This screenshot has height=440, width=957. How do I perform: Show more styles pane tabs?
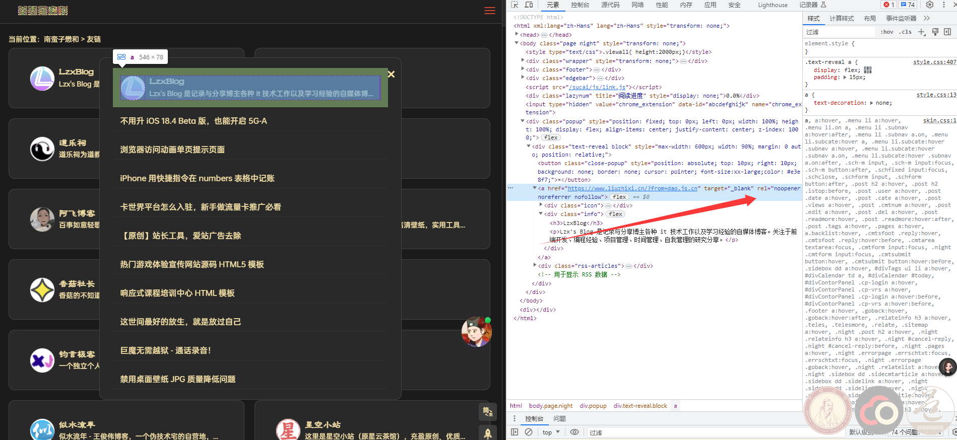click(x=926, y=18)
